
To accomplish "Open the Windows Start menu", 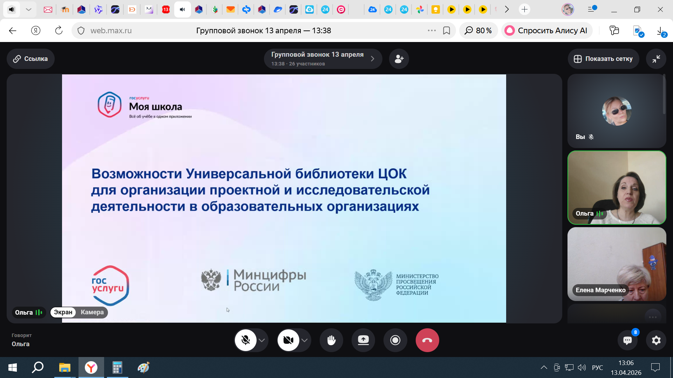I will (x=12, y=367).
